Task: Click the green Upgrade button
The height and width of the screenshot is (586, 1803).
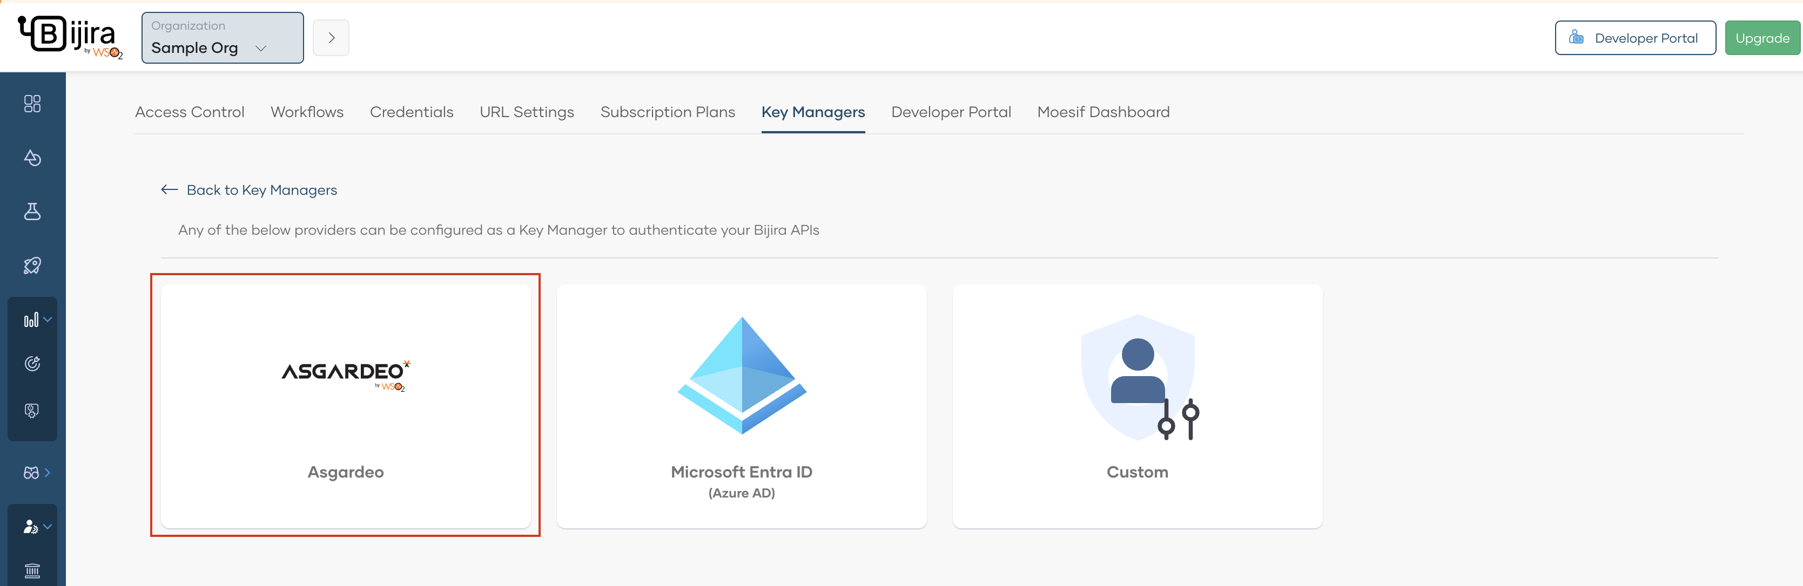Action: 1762,38
